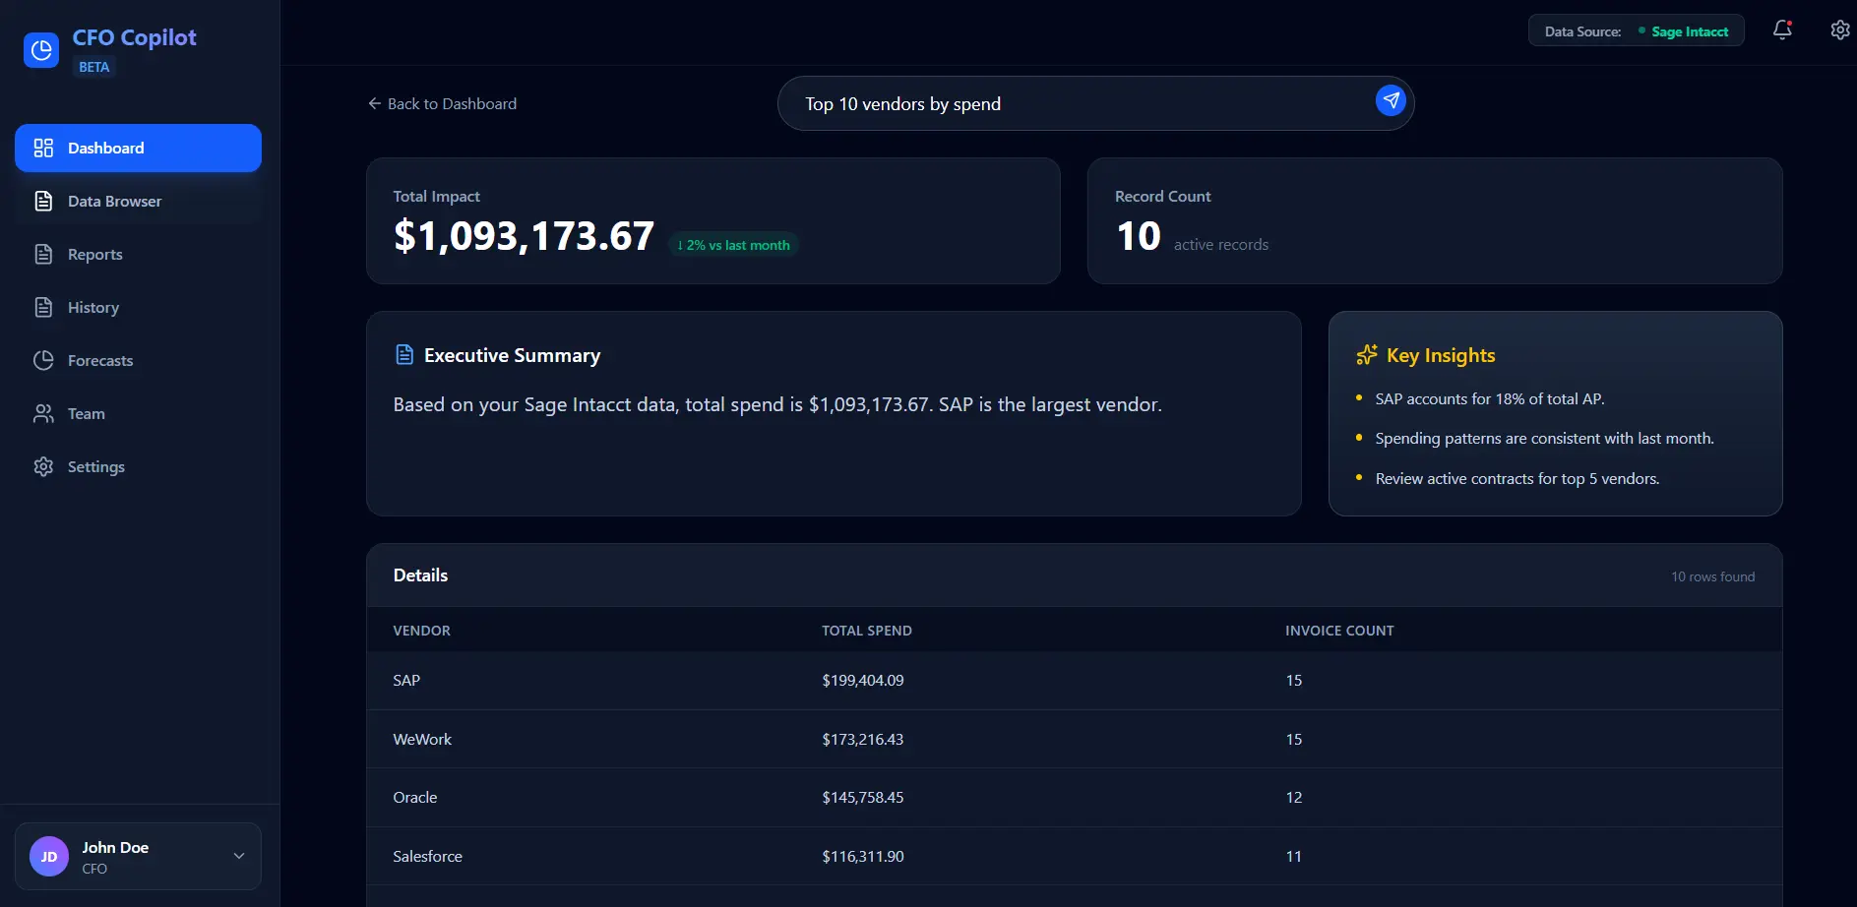Open the Data Source selector
This screenshot has height=907, width=1857.
point(1636,31)
